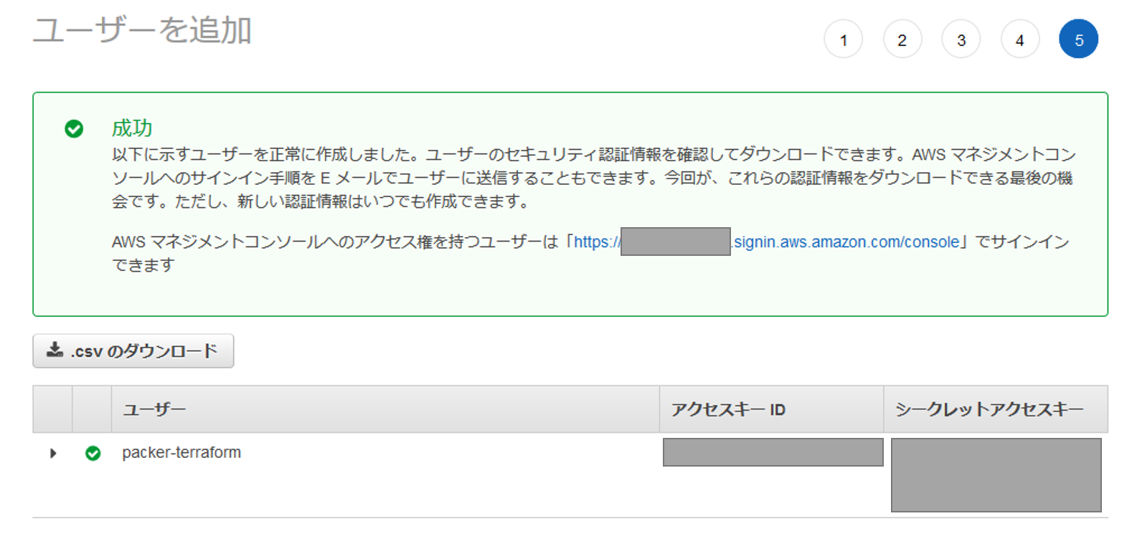The image size is (1132, 554).
Task: Click the アクセスキー ID column header
Action: click(x=728, y=409)
